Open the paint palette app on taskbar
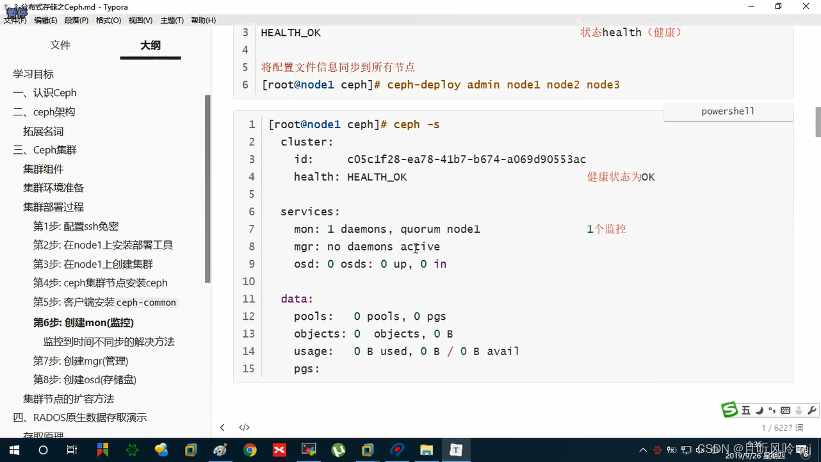 pos(221,450)
